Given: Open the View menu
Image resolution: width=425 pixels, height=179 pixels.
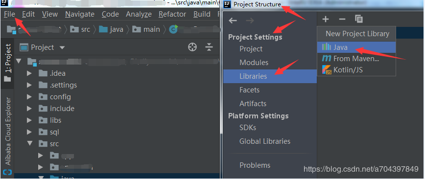Looking at the screenshot, I should [50, 14].
